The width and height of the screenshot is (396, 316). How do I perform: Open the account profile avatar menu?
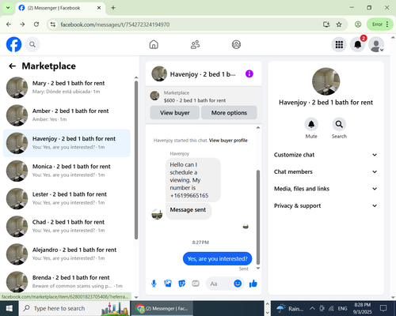click(x=376, y=44)
